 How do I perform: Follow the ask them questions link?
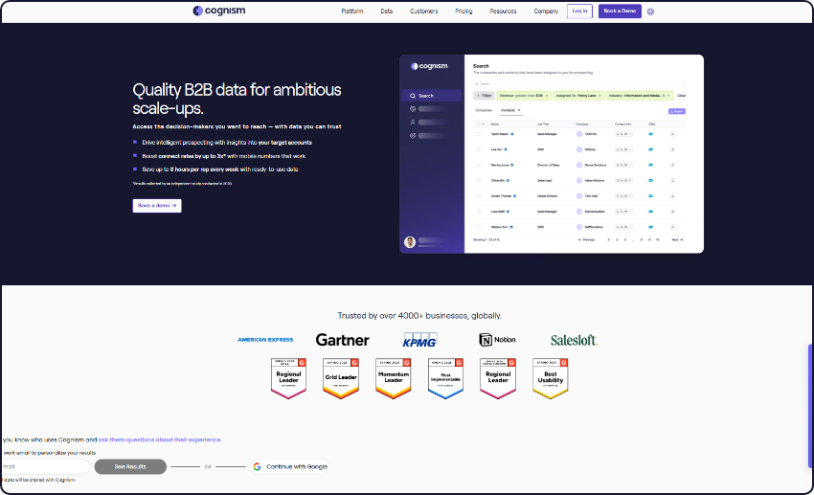coord(159,439)
